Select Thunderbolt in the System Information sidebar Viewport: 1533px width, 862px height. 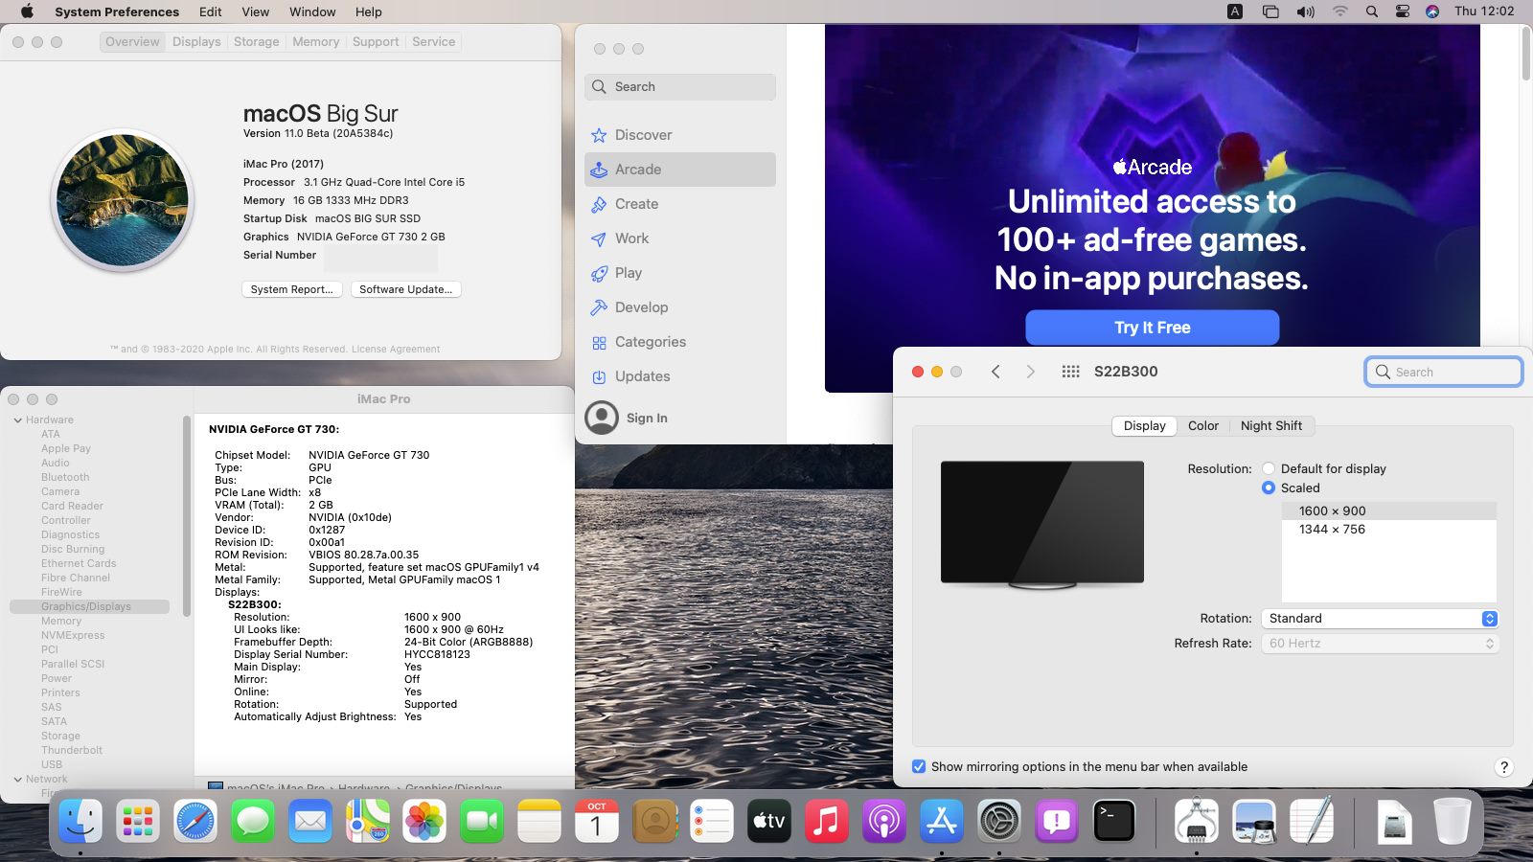coord(72,750)
